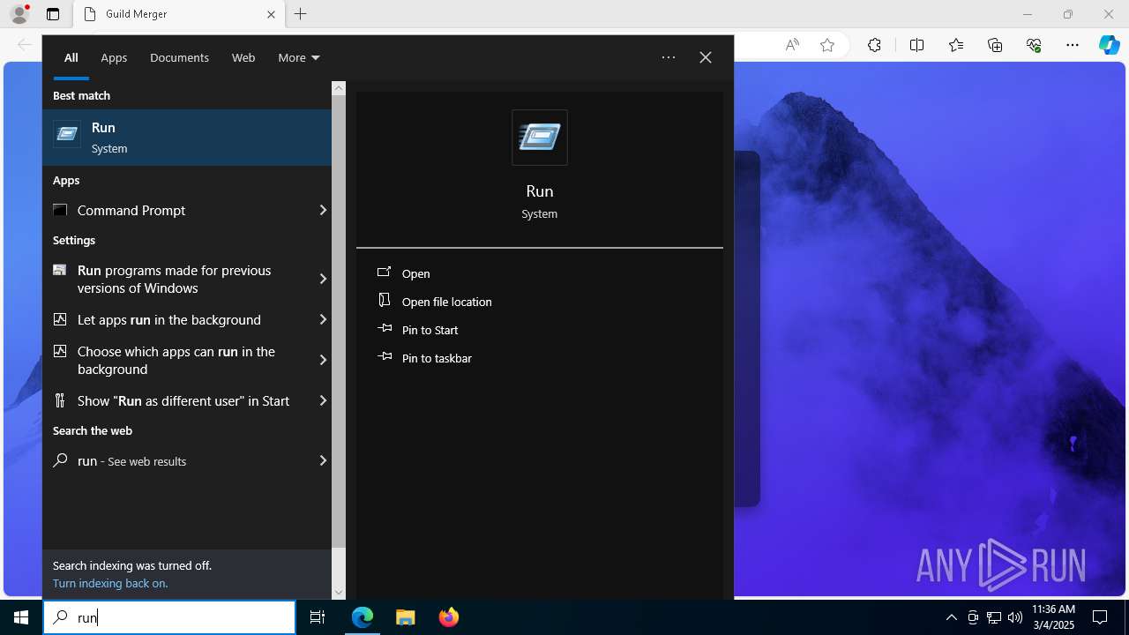The image size is (1129, 635).
Task: Open Command Prompt app result
Action: click(177, 210)
